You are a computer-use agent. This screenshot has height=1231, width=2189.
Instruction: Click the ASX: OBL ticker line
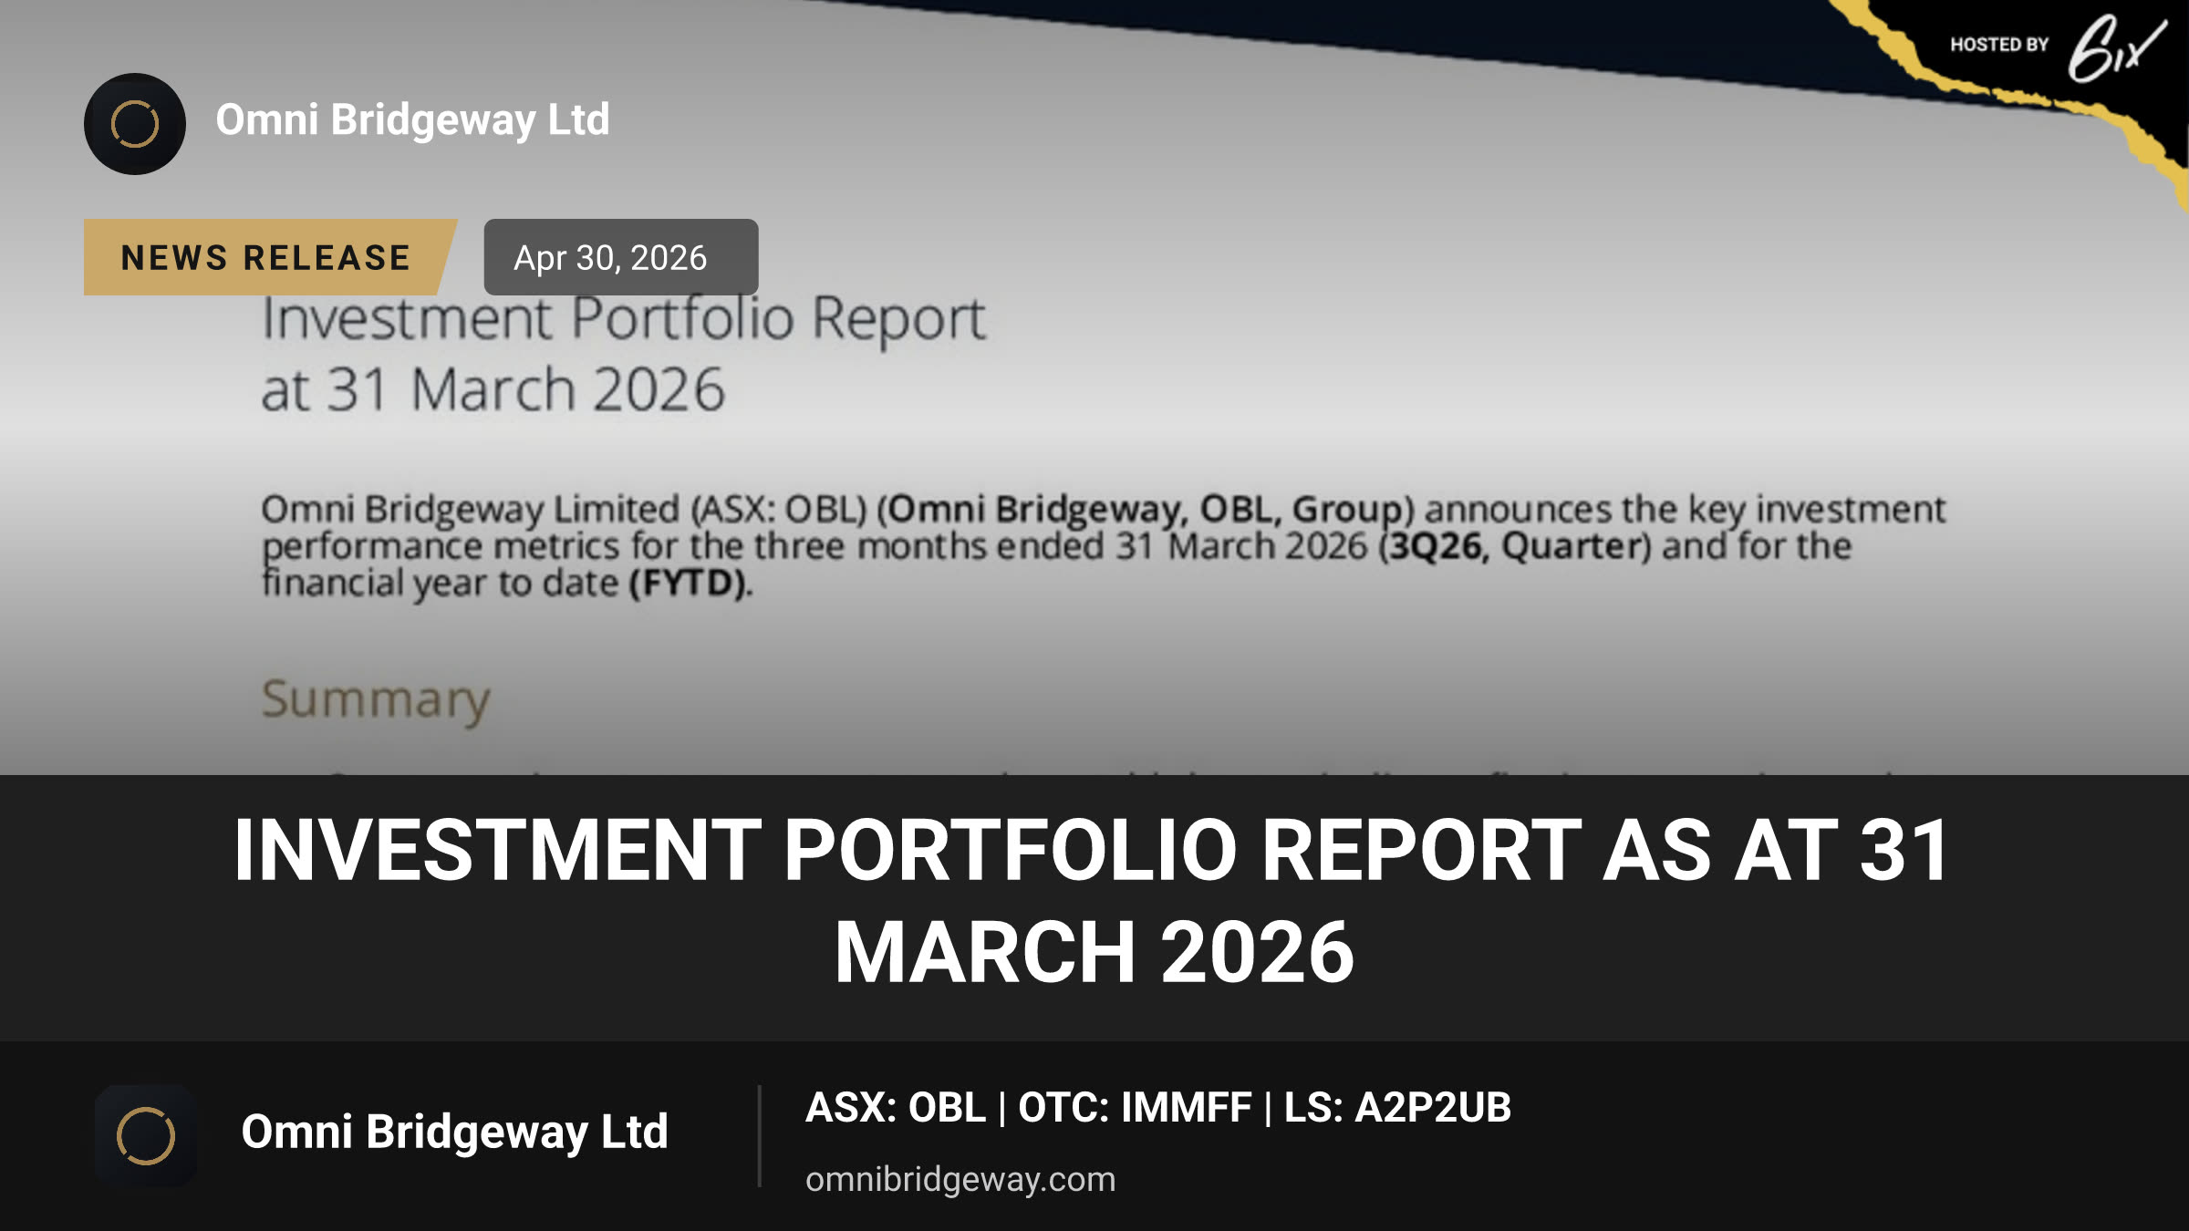[1158, 1108]
